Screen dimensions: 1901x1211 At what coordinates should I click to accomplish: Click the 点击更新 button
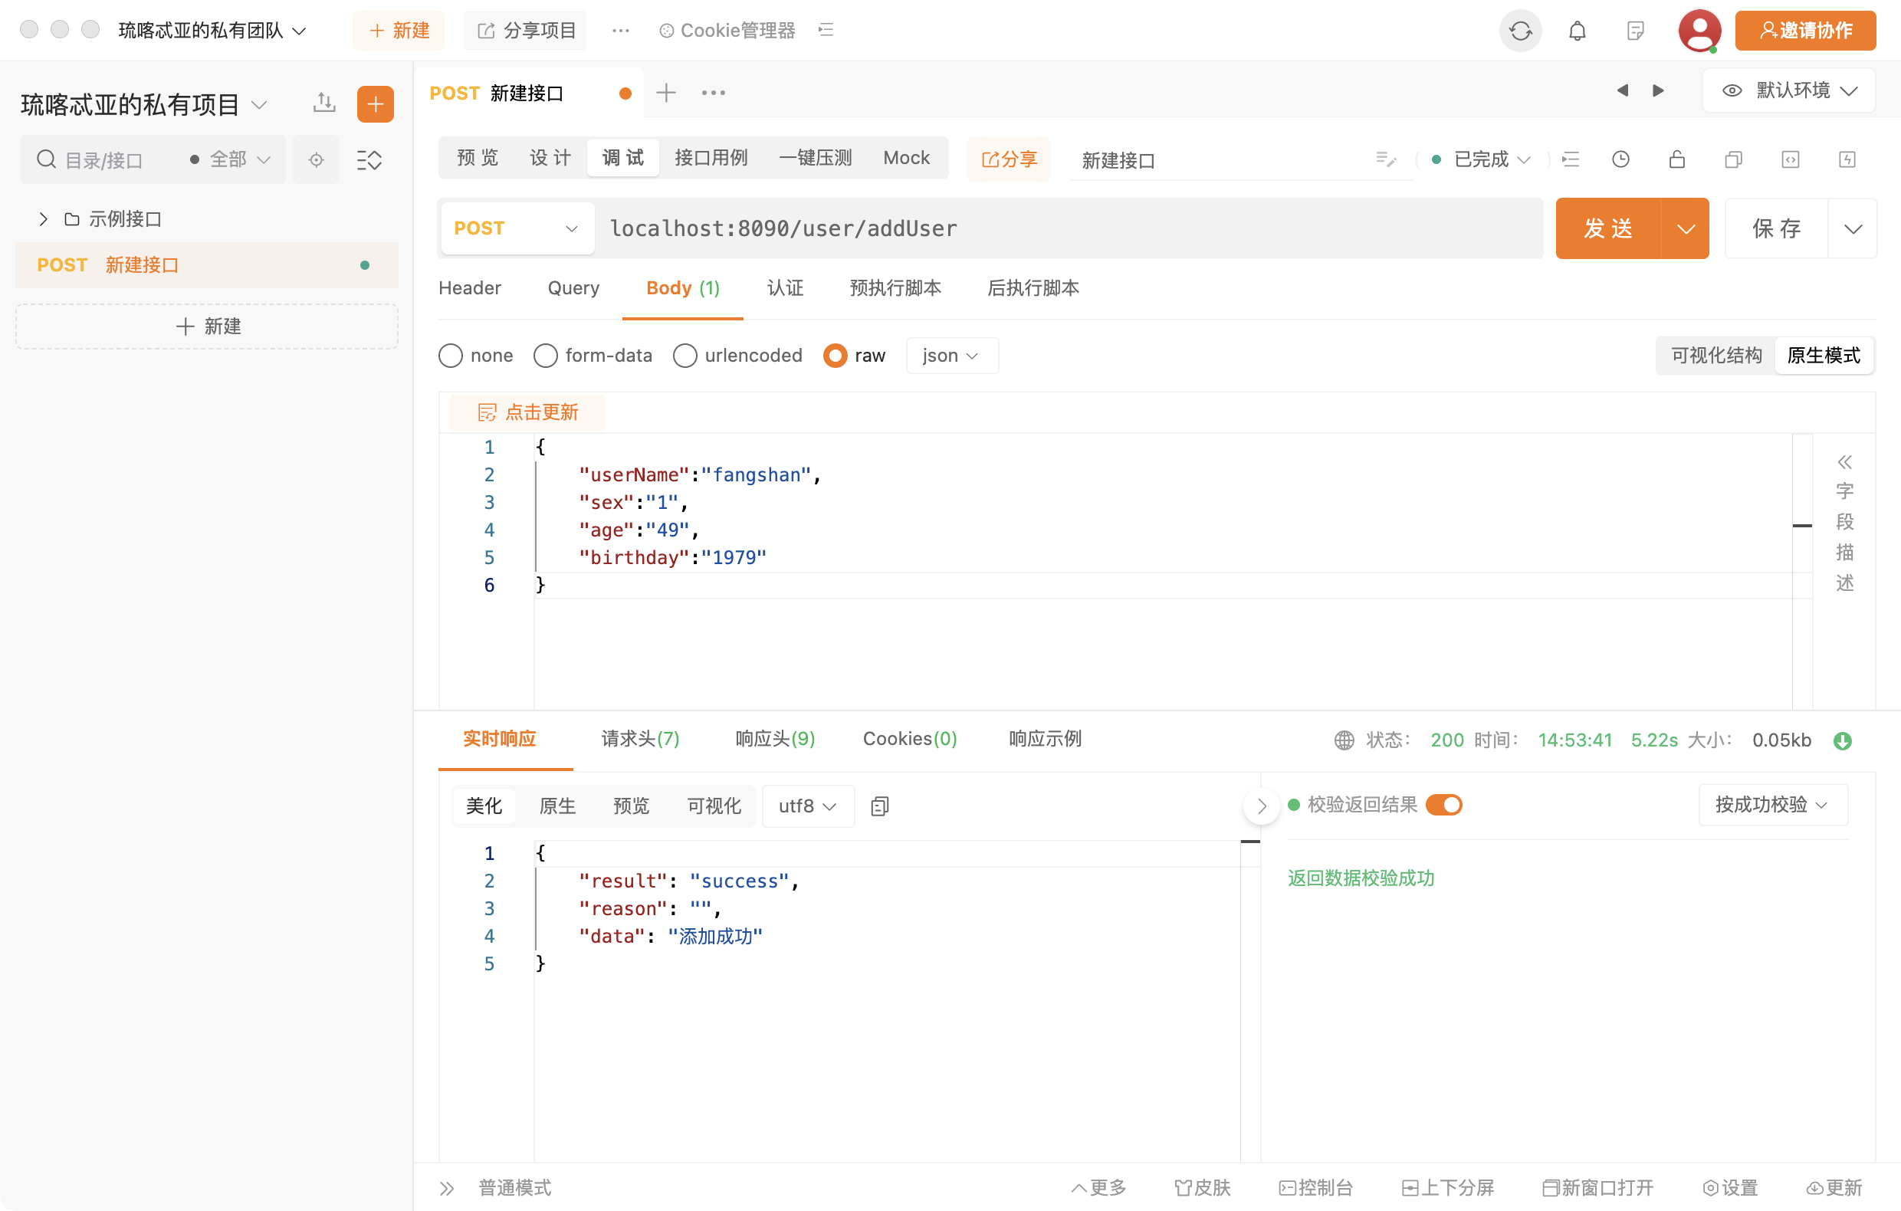[x=527, y=412]
